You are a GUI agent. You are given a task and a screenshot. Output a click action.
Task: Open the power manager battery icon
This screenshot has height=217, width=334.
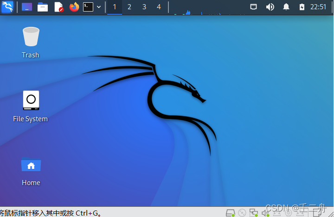(x=302, y=7)
